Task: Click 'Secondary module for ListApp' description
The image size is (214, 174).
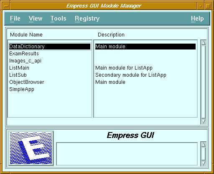Action: pyautogui.click(x=131, y=75)
